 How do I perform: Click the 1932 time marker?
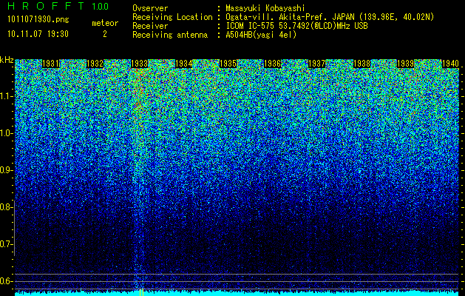[x=95, y=64]
